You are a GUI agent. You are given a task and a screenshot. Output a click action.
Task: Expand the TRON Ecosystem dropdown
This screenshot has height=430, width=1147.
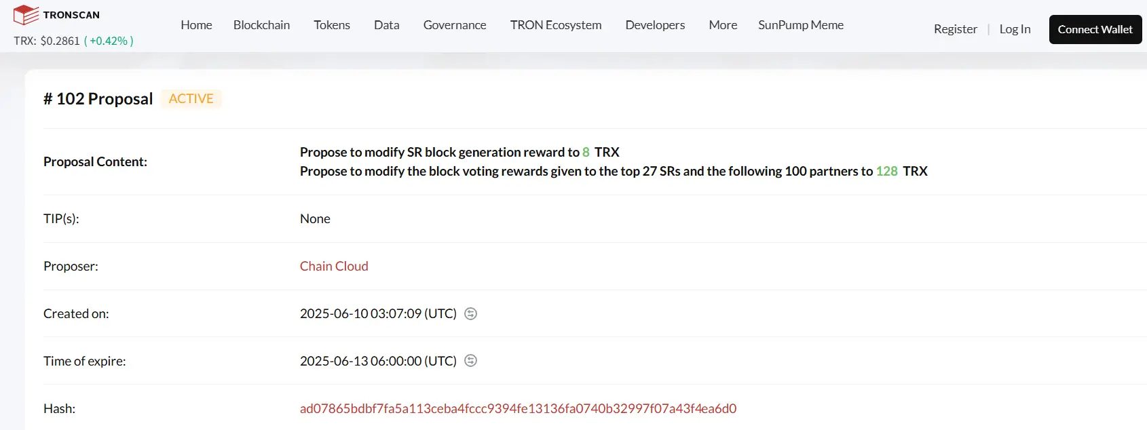(555, 25)
